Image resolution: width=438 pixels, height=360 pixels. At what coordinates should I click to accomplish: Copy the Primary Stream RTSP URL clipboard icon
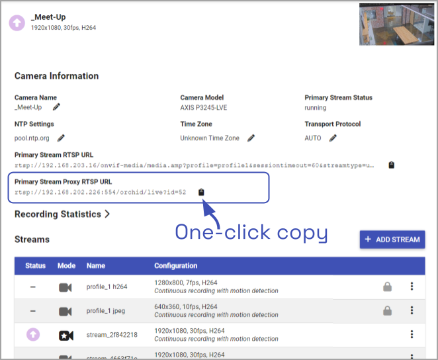pyautogui.click(x=391, y=165)
